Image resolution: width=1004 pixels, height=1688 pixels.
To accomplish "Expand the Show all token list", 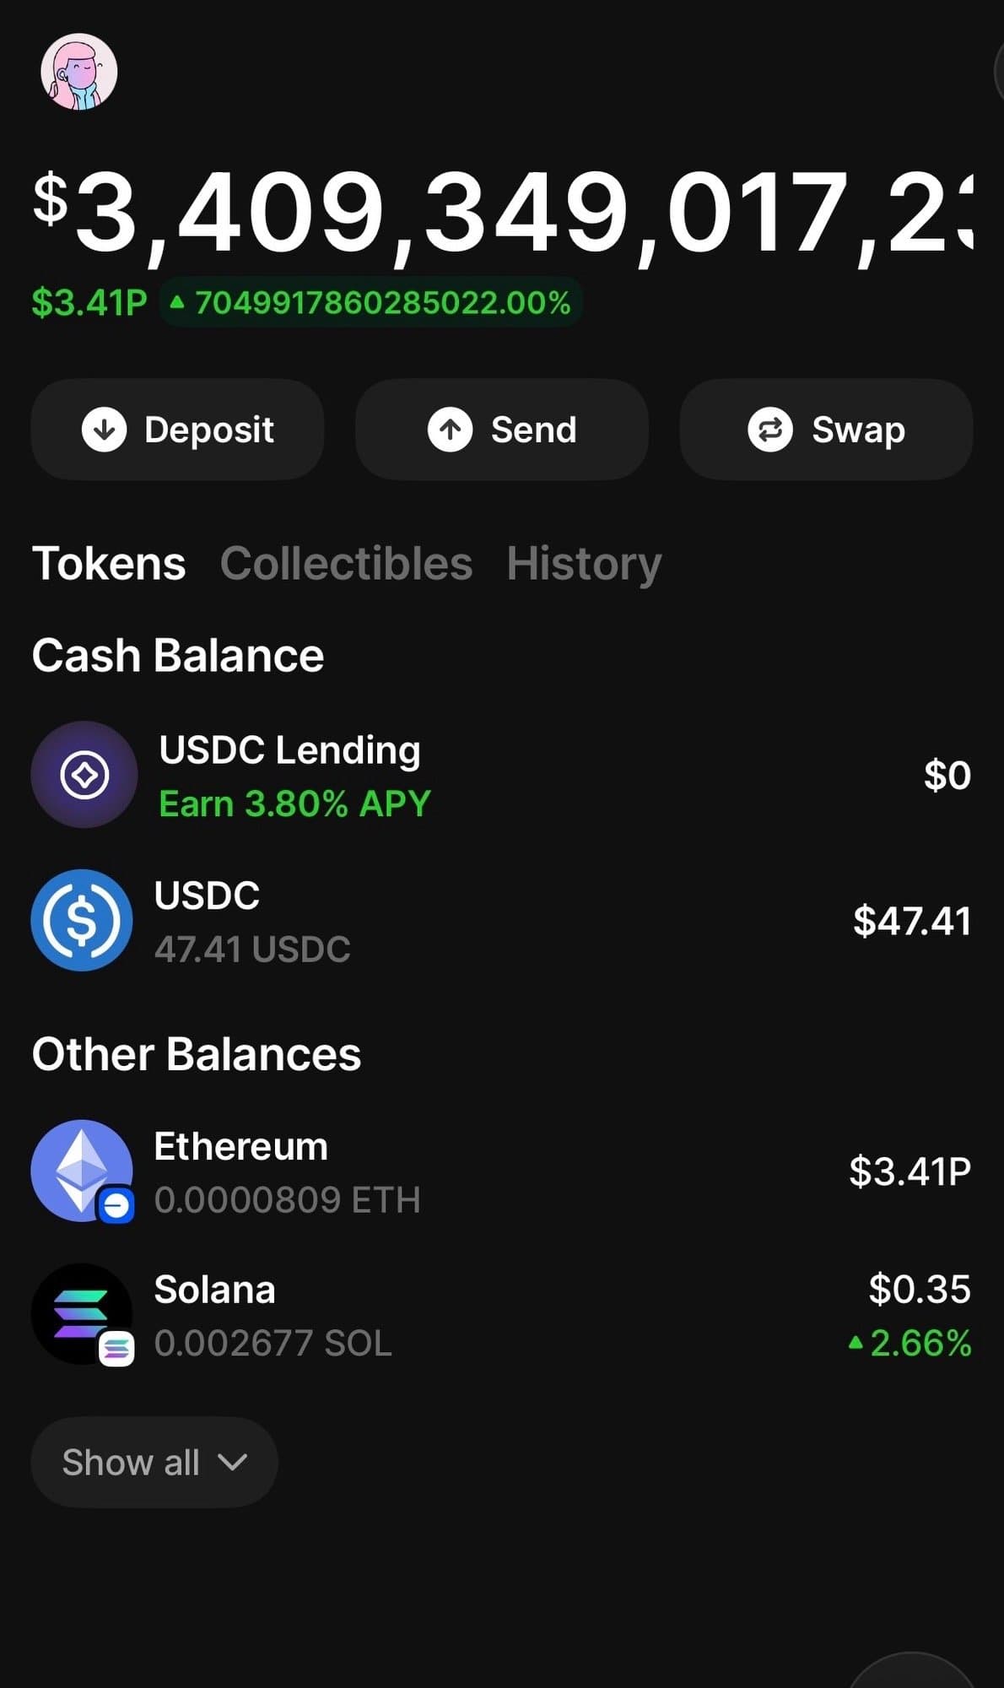I will click(x=132, y=1463).
